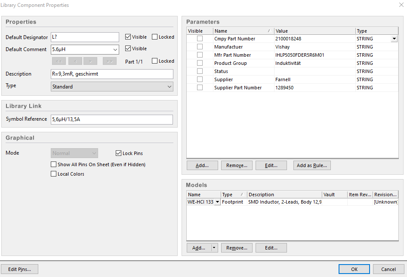Select the Cmpy Part Number name cell

[x=244, y=39]
